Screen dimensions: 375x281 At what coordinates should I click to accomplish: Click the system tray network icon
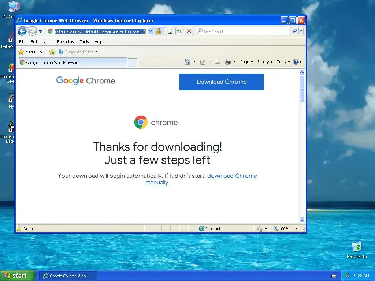point(348,276)
